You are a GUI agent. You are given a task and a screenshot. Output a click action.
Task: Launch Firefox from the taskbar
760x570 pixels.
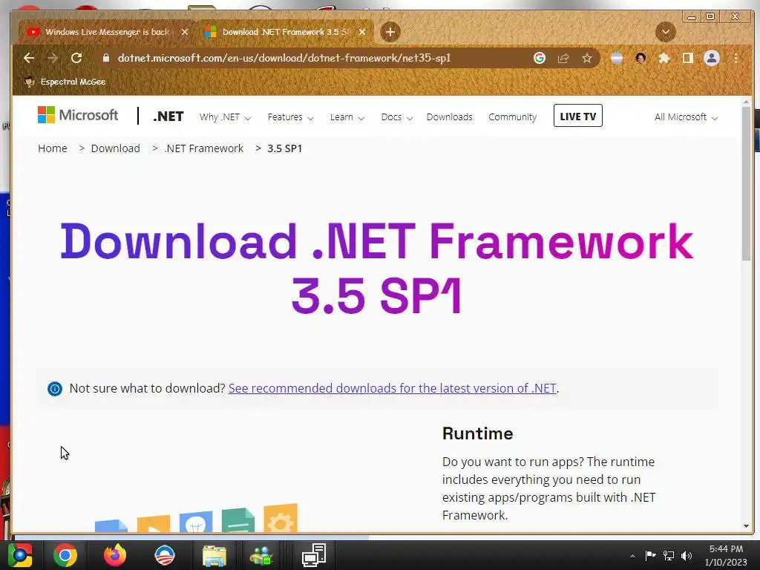(x=115, y=555)
